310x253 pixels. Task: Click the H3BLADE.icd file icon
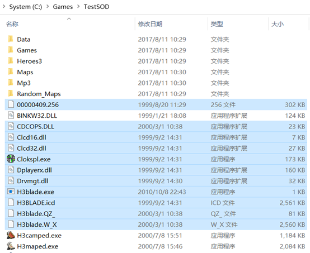tap(11, 202)
